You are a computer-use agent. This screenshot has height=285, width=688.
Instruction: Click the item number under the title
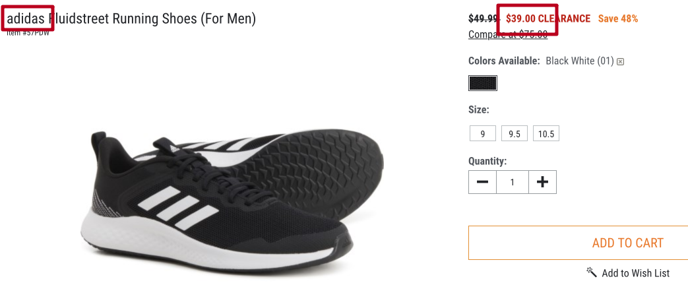(x=28, y=32)
